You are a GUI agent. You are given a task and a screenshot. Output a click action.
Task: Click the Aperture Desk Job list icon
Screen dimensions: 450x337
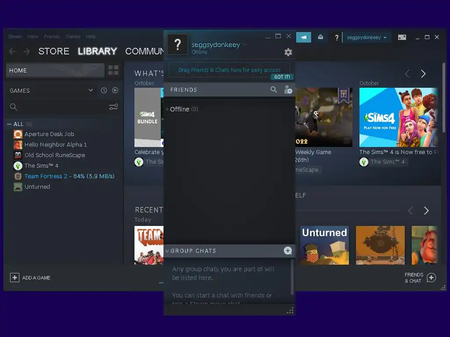[18, 134]
